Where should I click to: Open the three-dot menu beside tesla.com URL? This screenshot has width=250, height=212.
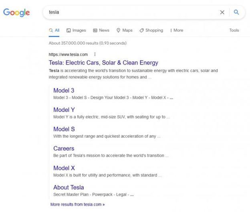(x=95, y=54)
